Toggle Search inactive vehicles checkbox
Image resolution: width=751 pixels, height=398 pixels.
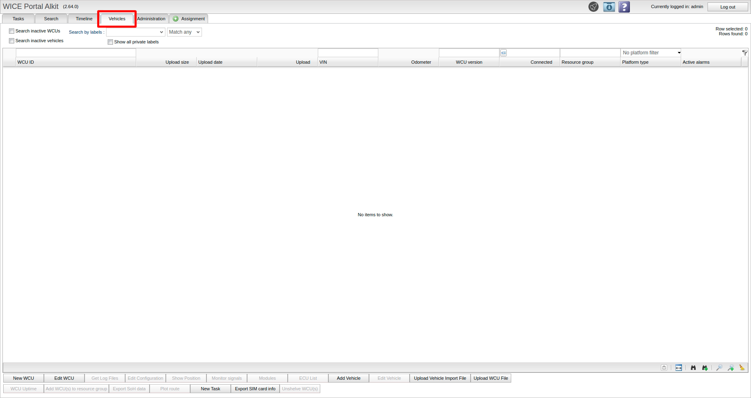coord(12,41)
